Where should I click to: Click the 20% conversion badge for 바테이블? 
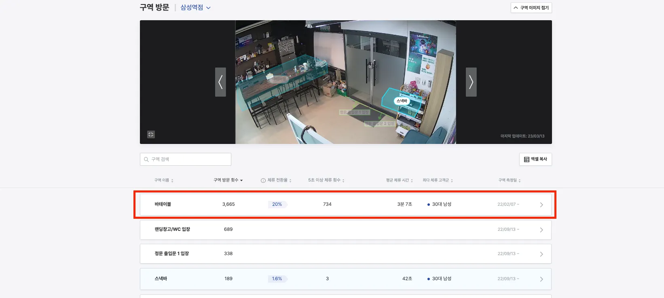click(x=277, y=204)
